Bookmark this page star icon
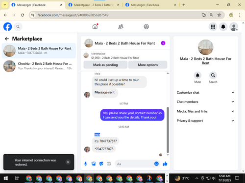Image resolution: width=245 pixels, height=183 pixels. tap(219, 15)
